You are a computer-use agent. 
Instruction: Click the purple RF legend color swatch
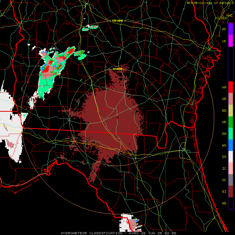pos(231,29)
